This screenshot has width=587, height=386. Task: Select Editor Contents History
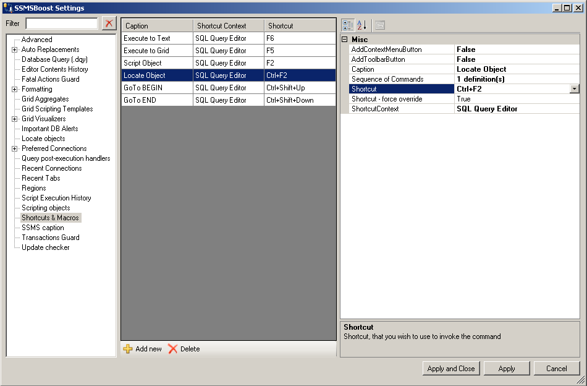54,69
